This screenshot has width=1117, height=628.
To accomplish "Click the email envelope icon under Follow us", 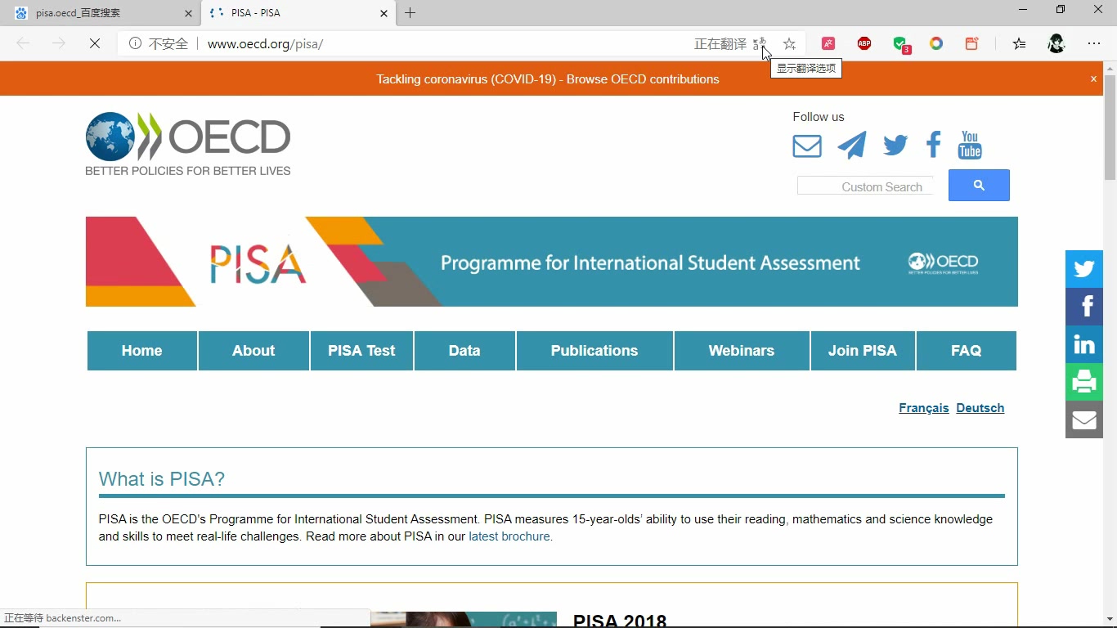I will pos(807,146).
